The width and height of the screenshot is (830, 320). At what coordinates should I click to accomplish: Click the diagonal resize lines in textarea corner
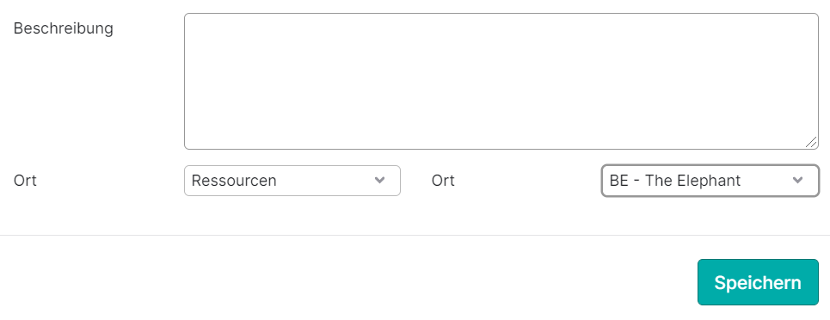pyautogui.click(x=811, y=141)
